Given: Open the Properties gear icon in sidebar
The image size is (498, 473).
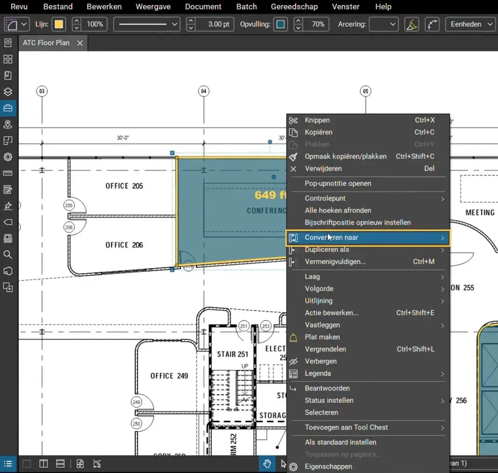Looking at the screenshot, I should point(8,157).
